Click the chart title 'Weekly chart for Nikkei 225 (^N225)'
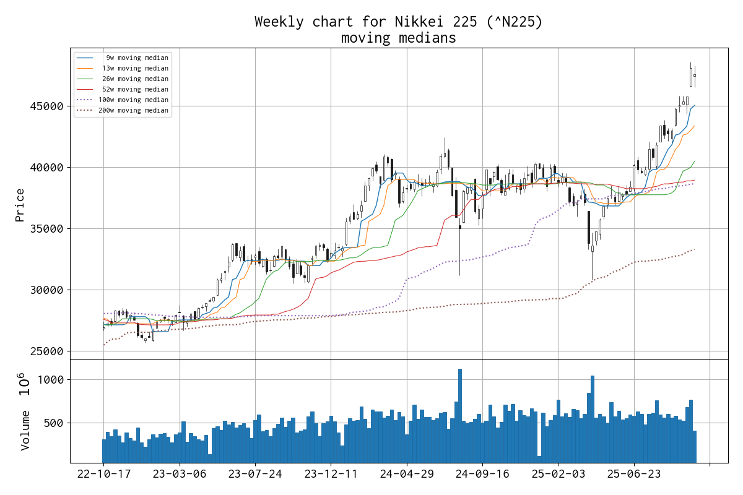743x495 pixels. pos(398,22)
